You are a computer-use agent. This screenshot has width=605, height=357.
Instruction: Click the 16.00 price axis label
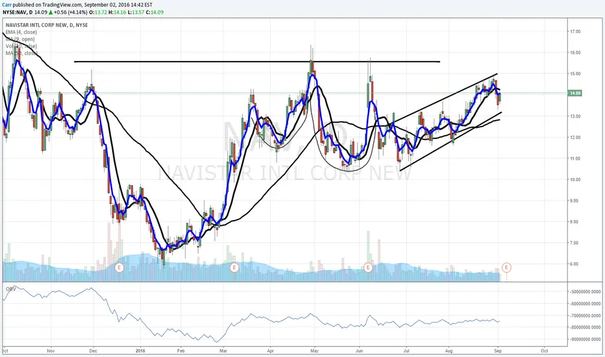(575, 53)
